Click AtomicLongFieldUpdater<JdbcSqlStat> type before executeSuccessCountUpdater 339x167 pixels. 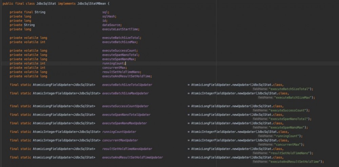(x=64, y=106)
